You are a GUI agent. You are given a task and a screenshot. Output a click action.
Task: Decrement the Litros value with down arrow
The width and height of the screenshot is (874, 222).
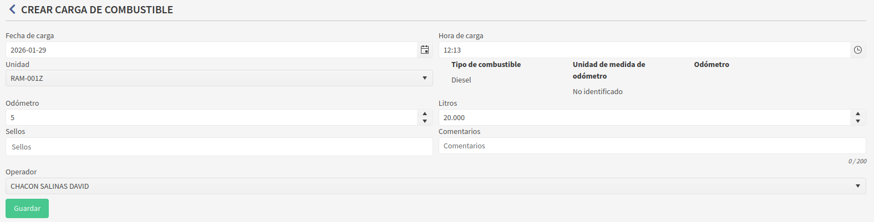(x=858, y=121)
